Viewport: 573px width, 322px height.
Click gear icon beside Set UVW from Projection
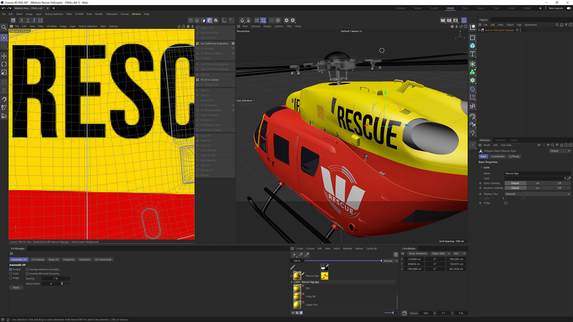(x=233, y=44)
